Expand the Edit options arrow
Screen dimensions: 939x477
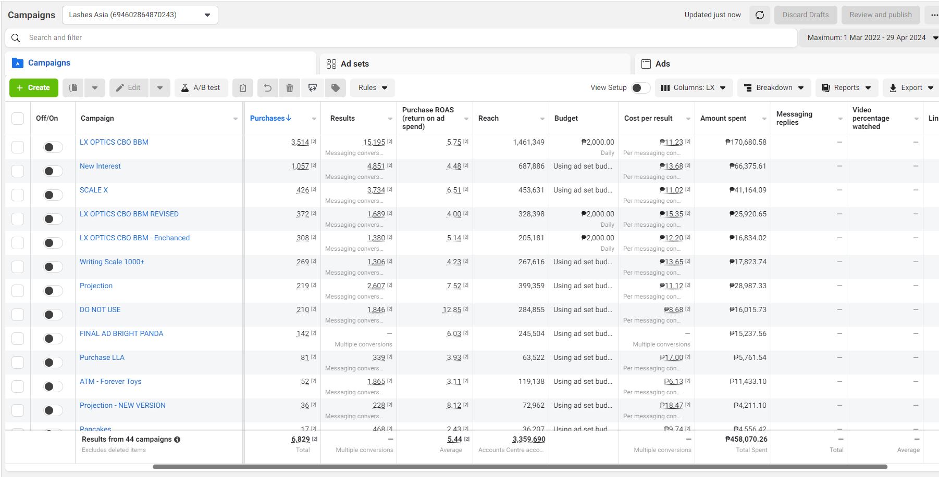tap(160, 88)
